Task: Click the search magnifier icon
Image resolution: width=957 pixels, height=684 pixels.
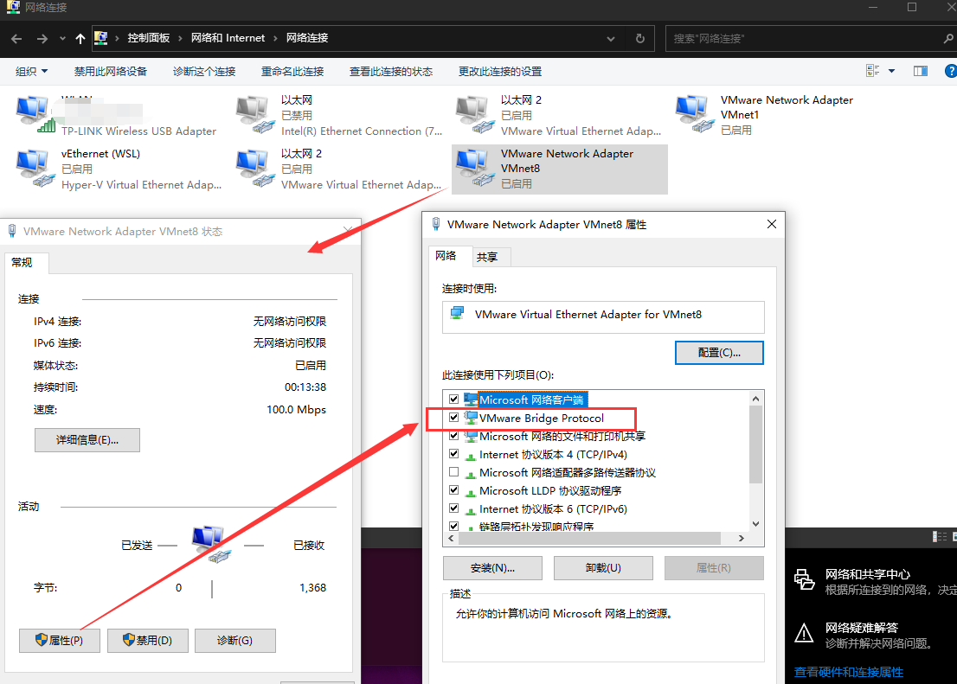Action: click(947, 38)
